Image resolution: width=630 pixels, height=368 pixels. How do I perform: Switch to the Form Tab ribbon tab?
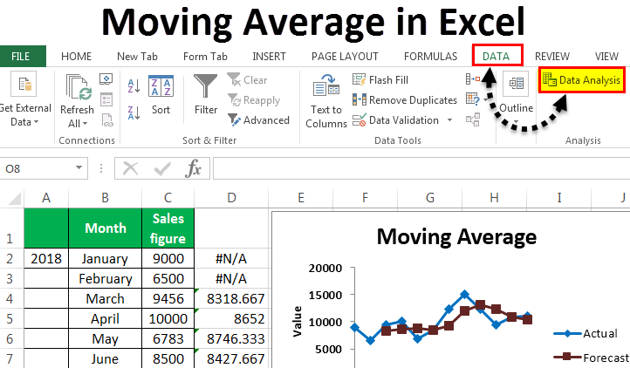pyautogui.click(x=205, y=56)
